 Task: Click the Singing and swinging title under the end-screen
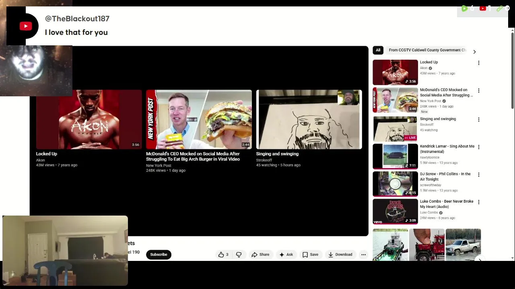coord(277,154)
